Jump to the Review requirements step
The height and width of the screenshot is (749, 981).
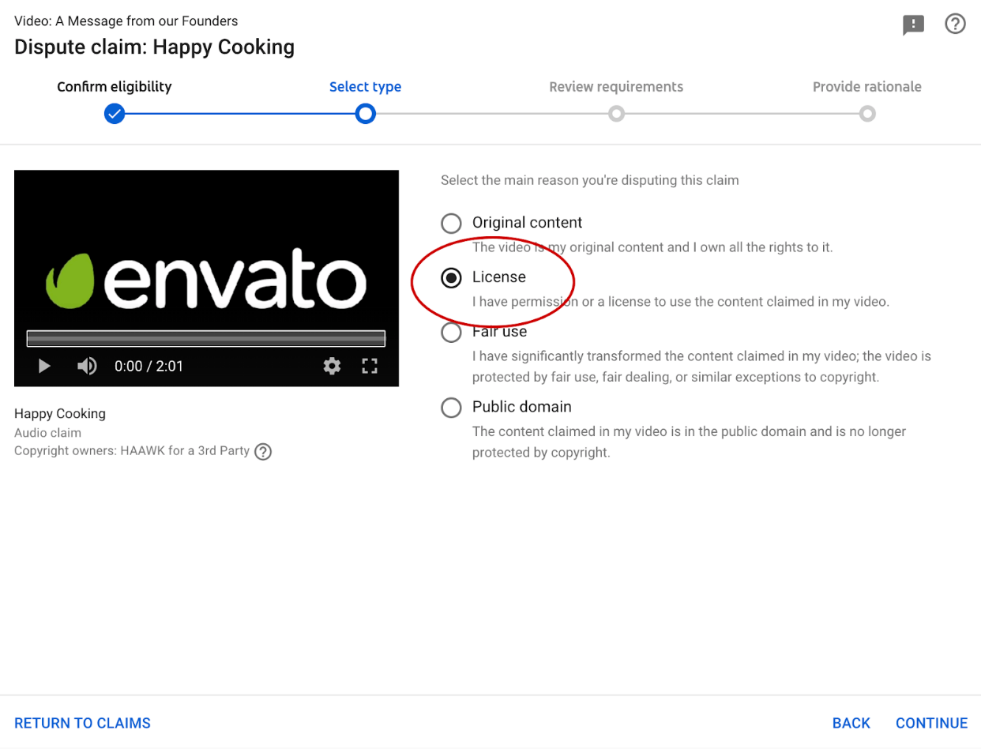(616, 114)
